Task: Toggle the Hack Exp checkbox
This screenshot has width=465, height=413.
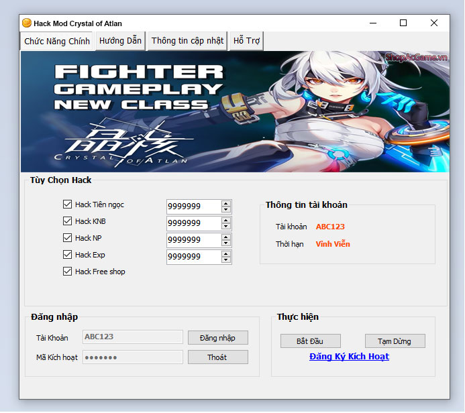Action: click(x=67, y=255)
